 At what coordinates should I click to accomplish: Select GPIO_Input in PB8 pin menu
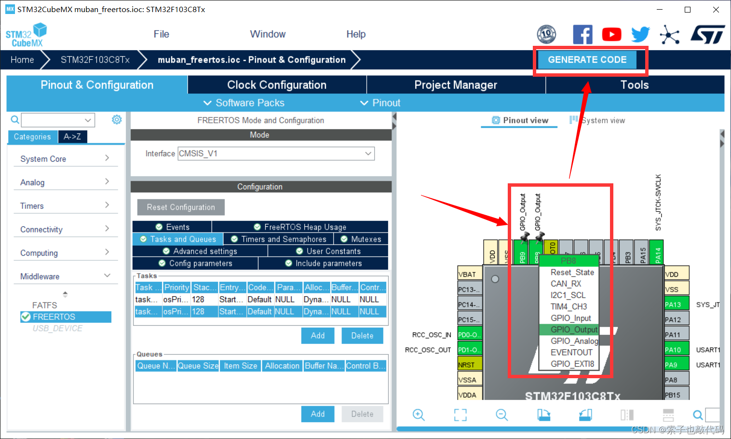(570, 318)
